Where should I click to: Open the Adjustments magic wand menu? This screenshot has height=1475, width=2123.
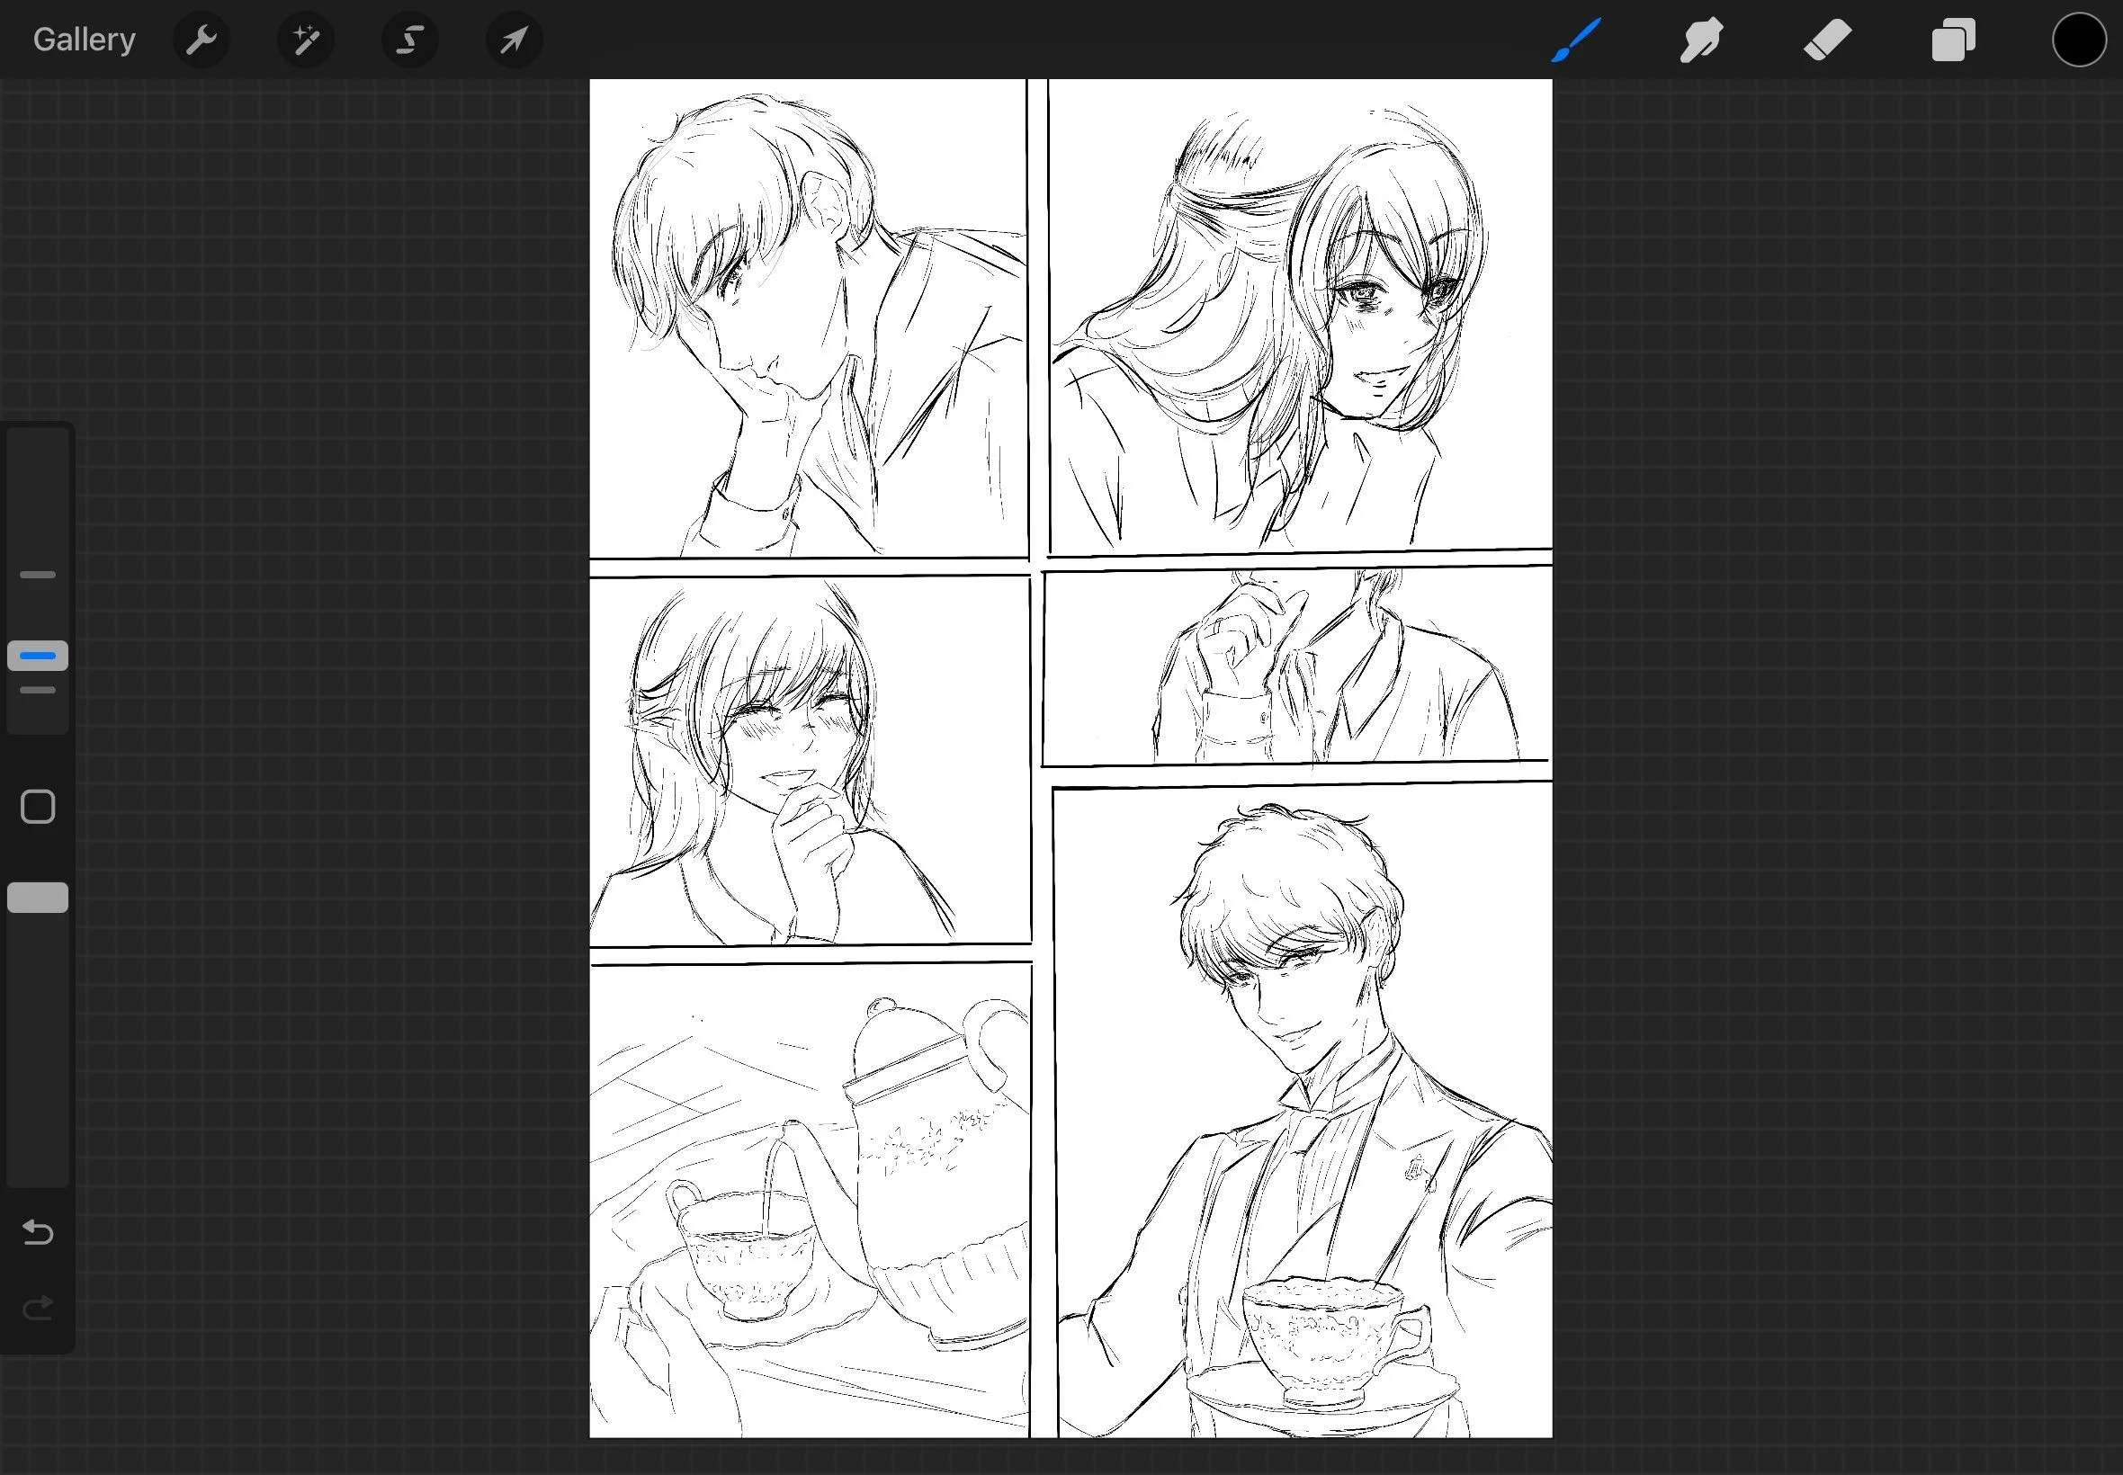(306, 40)
